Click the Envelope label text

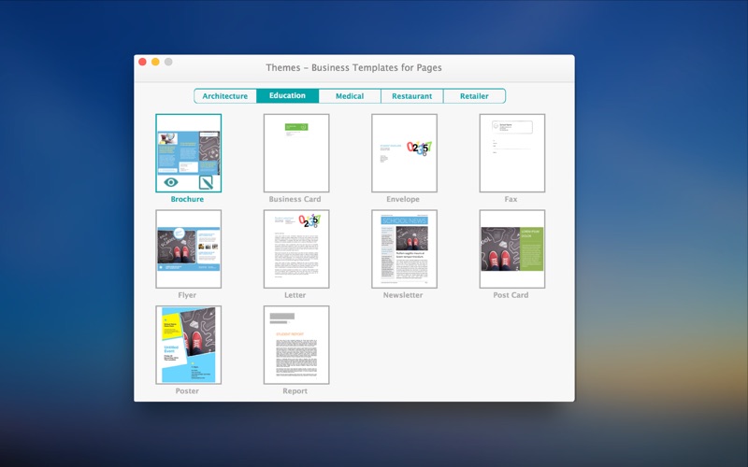pyautogui.click(x=403, y=199)
